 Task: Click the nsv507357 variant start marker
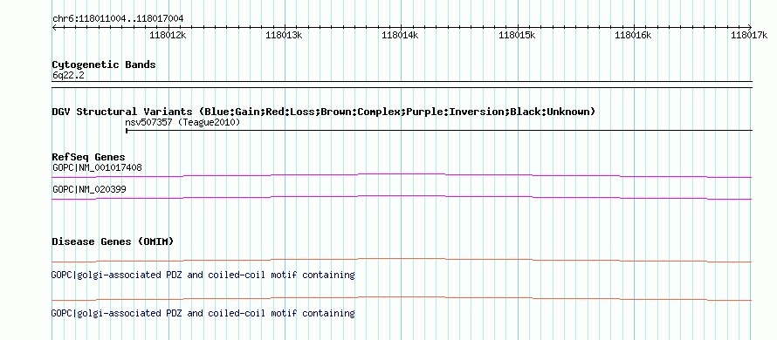pyautogui.click(x=127, y=131)
